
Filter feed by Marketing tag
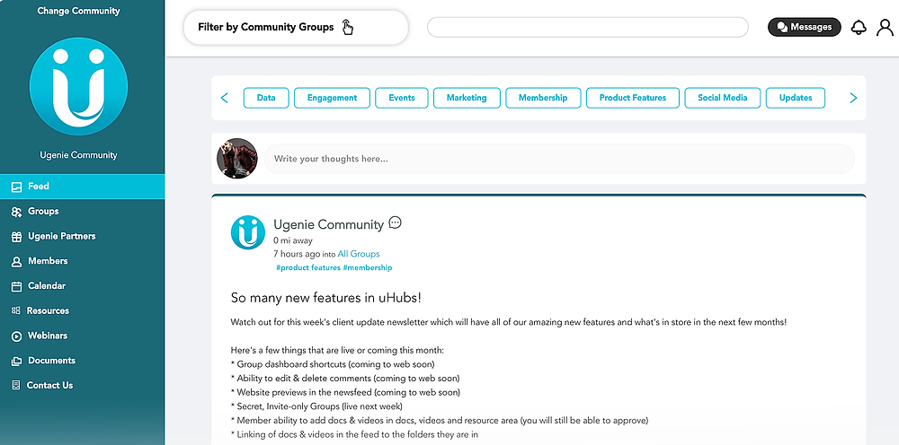point(467,98)
